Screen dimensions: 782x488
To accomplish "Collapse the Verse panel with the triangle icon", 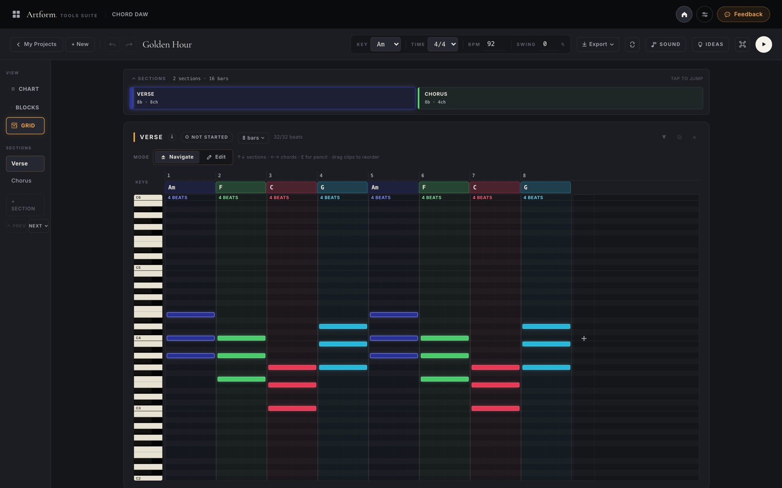I will 664,137.
